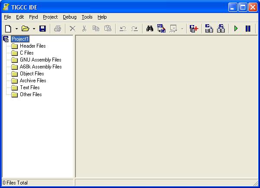260x188 pixels.
Task: Open the Find functions dropdown arrow
Action: (182, 29)
